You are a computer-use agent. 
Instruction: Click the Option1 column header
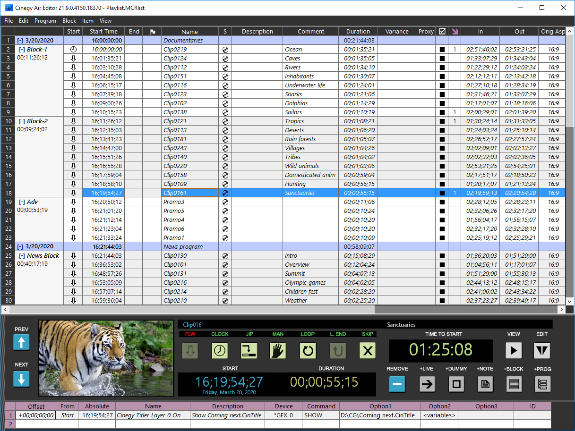coord(380,406)
